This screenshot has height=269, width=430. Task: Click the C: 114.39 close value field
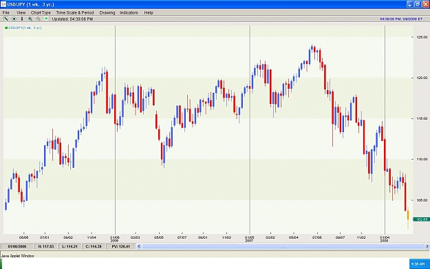coord(94,246)
